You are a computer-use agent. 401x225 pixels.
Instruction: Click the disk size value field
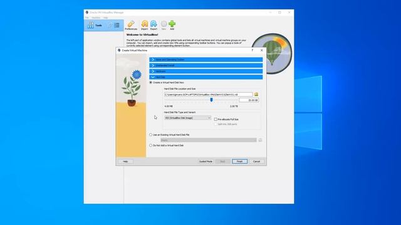point(249,100)
